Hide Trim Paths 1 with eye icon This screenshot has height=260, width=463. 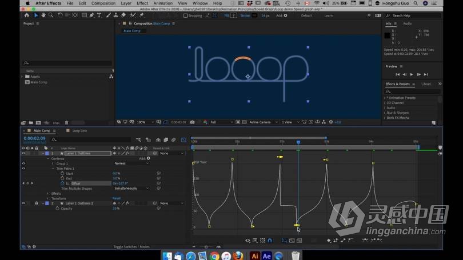(x=23, y=169)
